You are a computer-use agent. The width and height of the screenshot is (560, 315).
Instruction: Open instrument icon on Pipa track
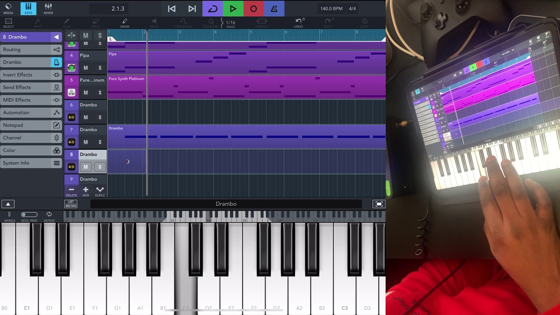[71, 68]
